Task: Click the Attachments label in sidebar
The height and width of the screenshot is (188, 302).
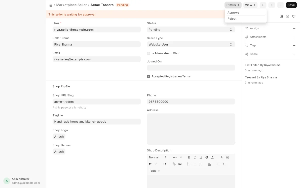Action: pos(258,37)
